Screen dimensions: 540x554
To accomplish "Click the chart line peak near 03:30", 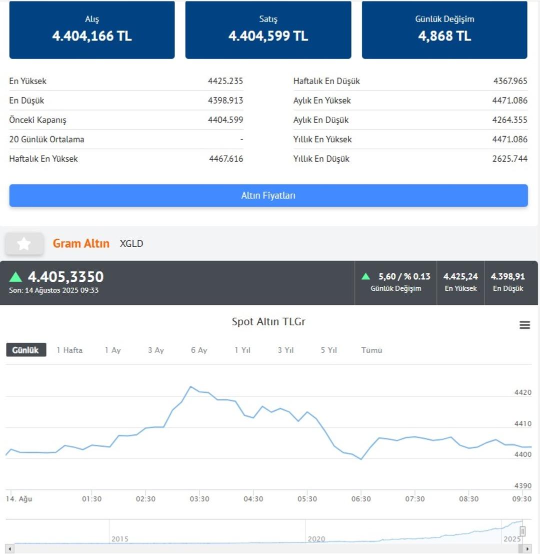I will pos(191,387).
